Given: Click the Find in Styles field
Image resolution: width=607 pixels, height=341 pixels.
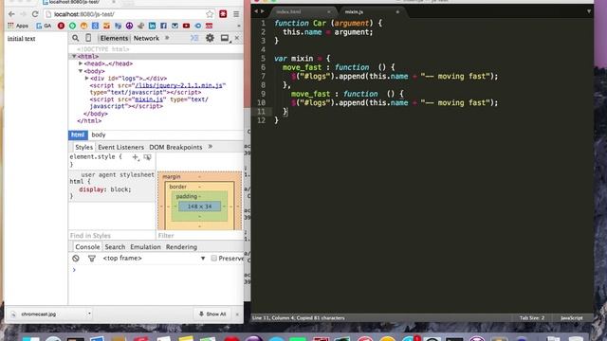Looking at the screenshot, I should click(112, 236).
